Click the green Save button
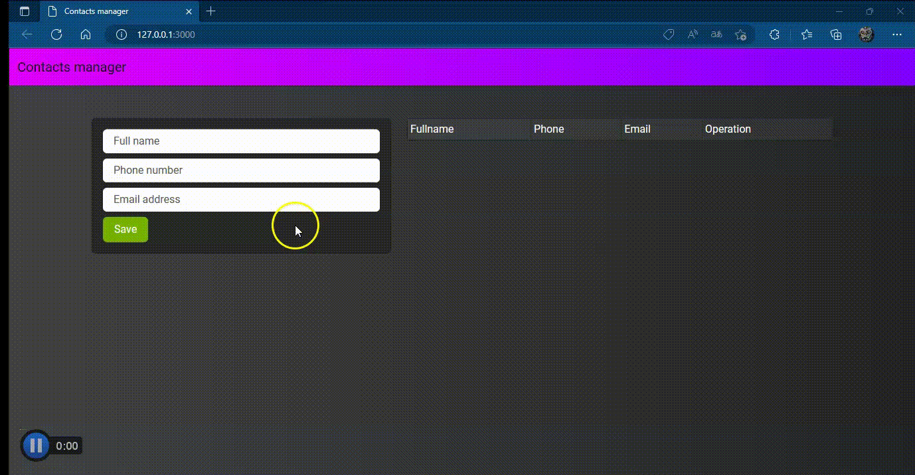 point(125,230)
